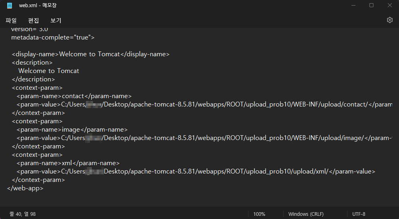399x219 pixels.
Task: Open the 편집 menu
Action: pyautogui.click(x=34, y=20)
